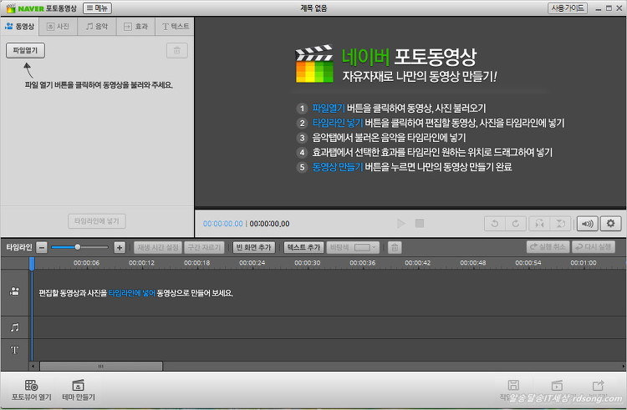The width and height of the screenshot is (627, 410).
Task: Maximize the application window
Action: (609, 8)
